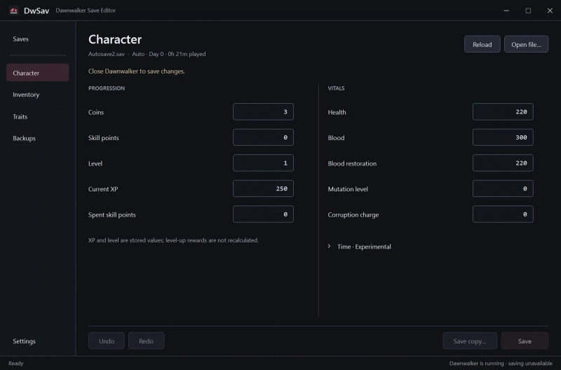Viewport: 561px width, 370px height.
Task: Focus the Coins value field
Action: pos(263,112)
